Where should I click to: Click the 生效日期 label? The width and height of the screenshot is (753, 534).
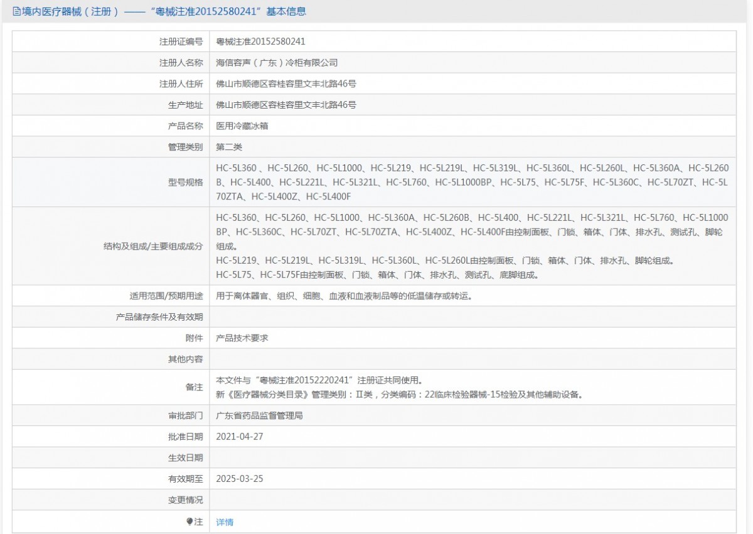pos(186,457)
